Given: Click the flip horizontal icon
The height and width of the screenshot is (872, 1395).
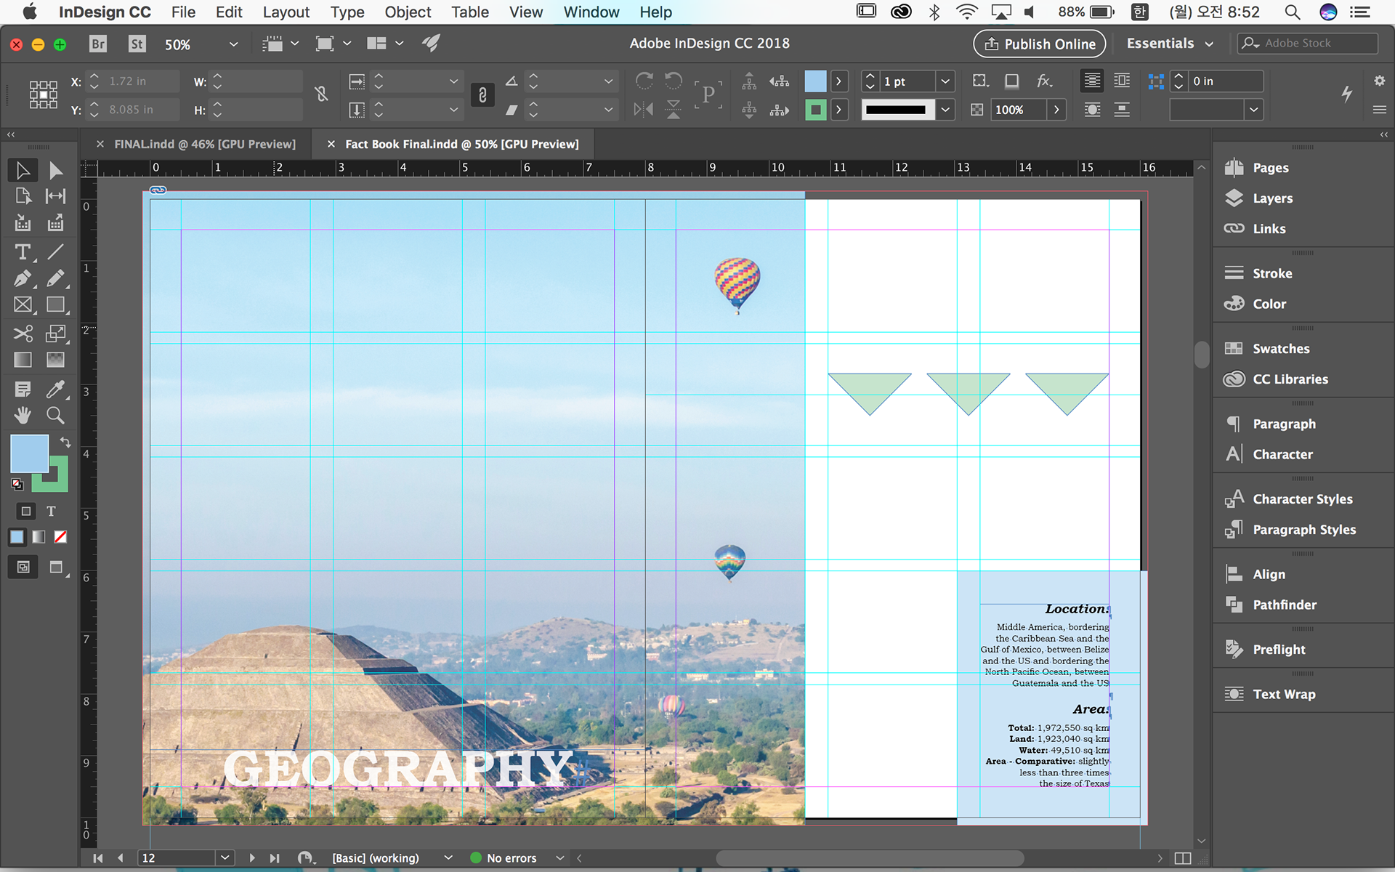Looking at the screenshot, I should [644, 110].
